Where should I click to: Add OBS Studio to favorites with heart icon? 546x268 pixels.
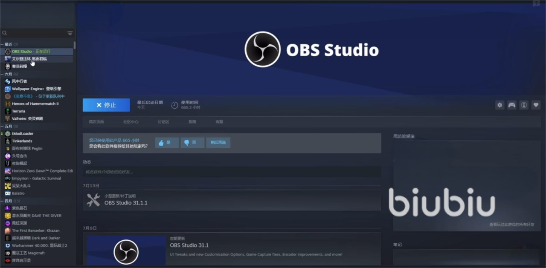536,105
